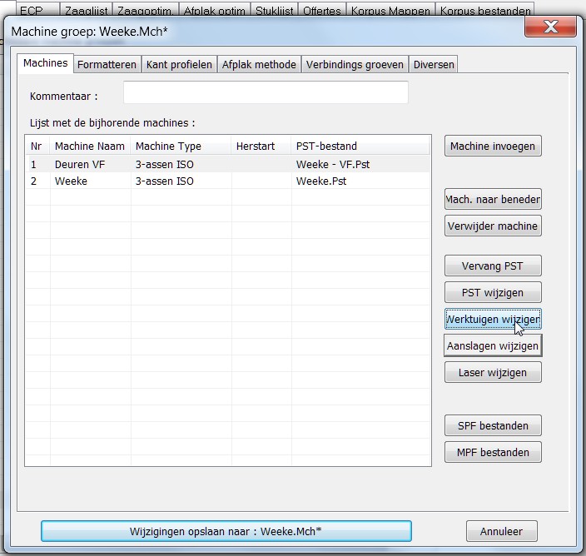Save changes to Weeke.Mch
The width and height of the screenshot is (586, 556).
(x=226, y=531)
